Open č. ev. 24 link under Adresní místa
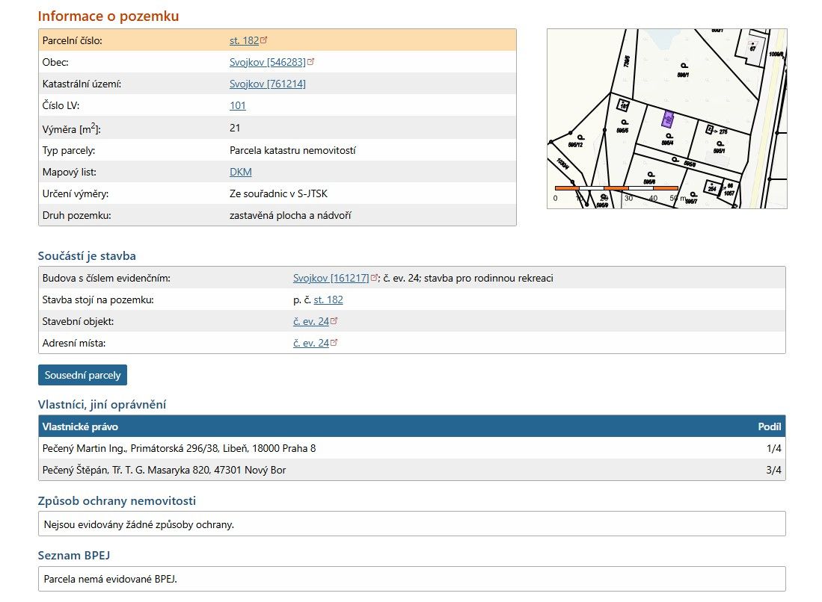Viewport: 822px width, 602px height. pyautogui.click(x=310, y=343)
